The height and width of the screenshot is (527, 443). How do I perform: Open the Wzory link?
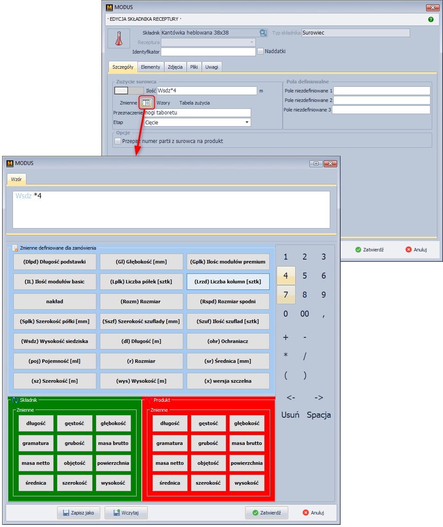pyautogui.click(x=163, y=103)
